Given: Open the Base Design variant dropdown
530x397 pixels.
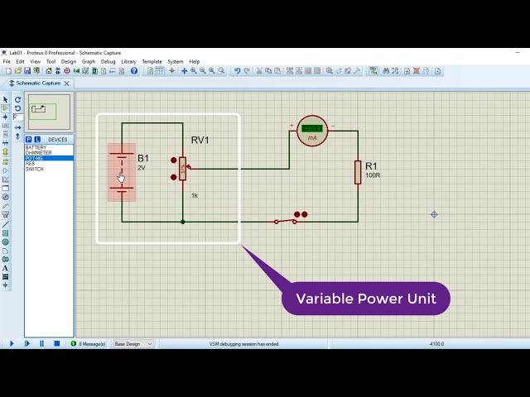Looking at the screenshot, I should [133, 344].
